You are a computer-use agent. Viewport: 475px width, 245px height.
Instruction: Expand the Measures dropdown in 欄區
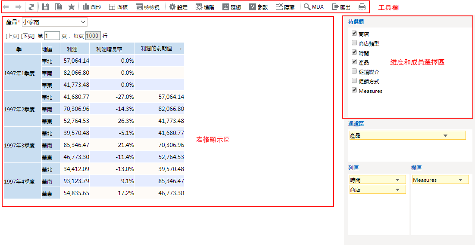[460, 180]
